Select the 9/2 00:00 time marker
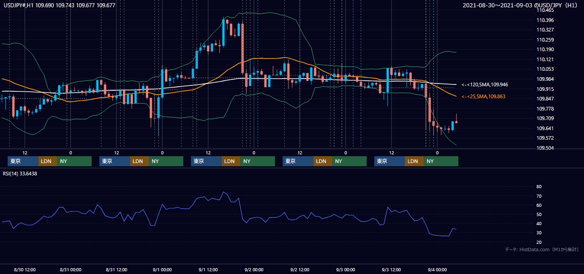This screenshot has height=274, width=584. pos(254,269)
